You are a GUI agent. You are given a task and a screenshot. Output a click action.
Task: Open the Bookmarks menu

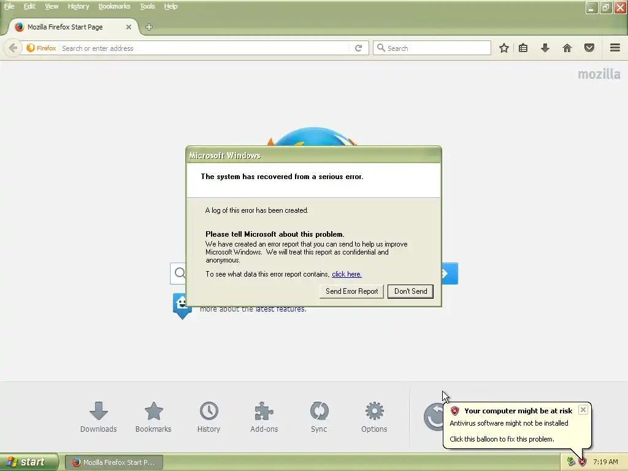[114, 6]
